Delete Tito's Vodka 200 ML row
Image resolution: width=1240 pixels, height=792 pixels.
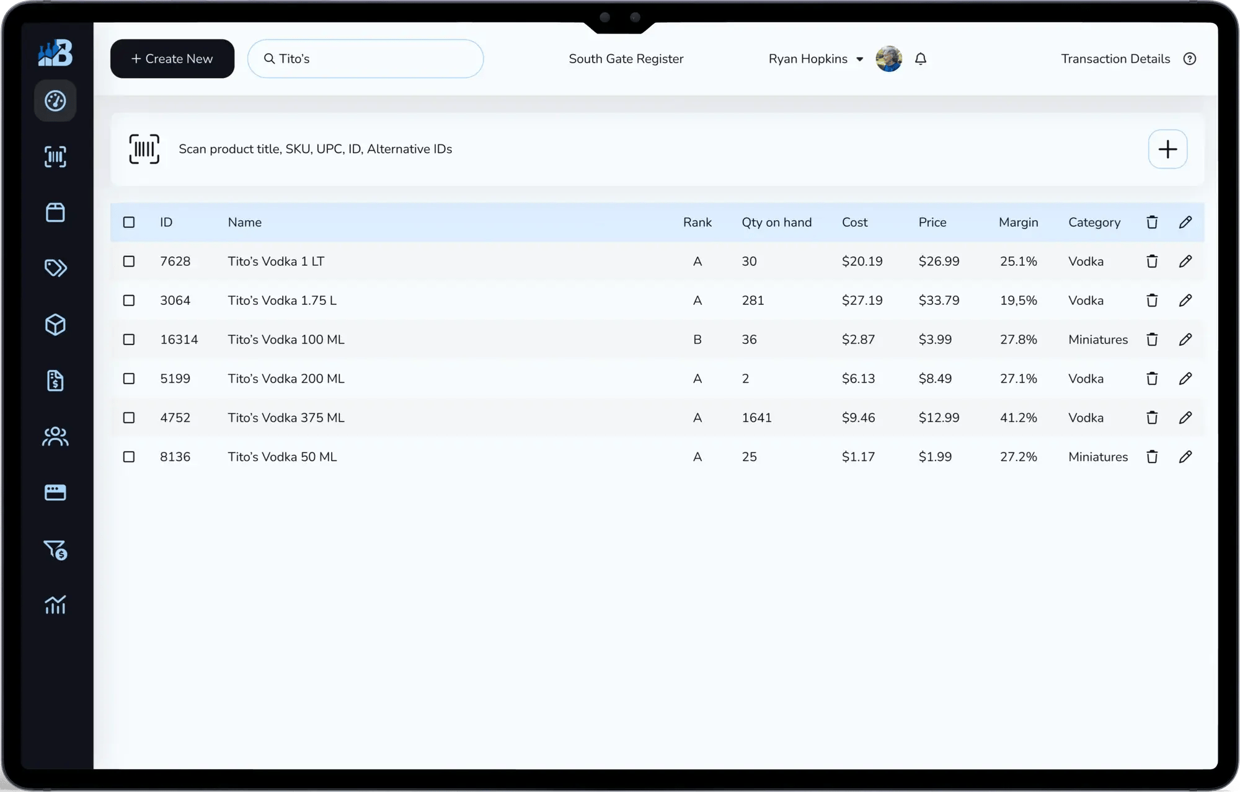coord(1152,378)
